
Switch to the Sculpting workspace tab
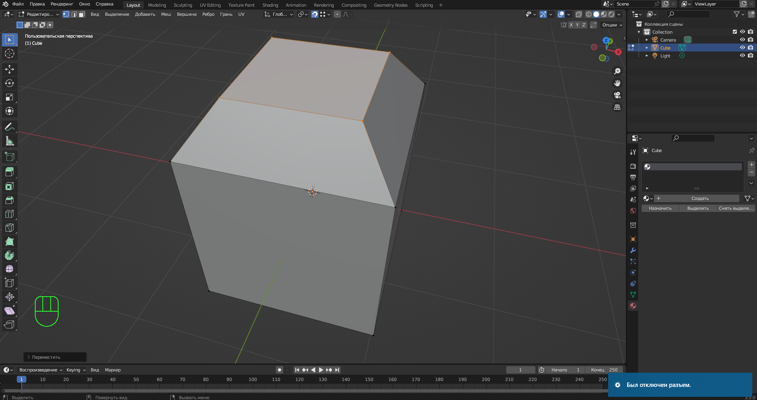click(x=183, y=5)
